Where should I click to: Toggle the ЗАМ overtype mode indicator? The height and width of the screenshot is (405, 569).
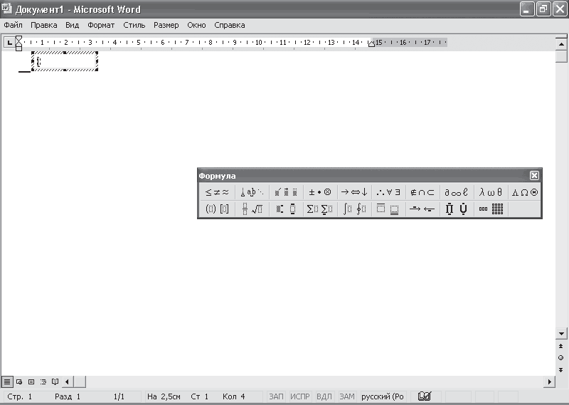[347, 396]
